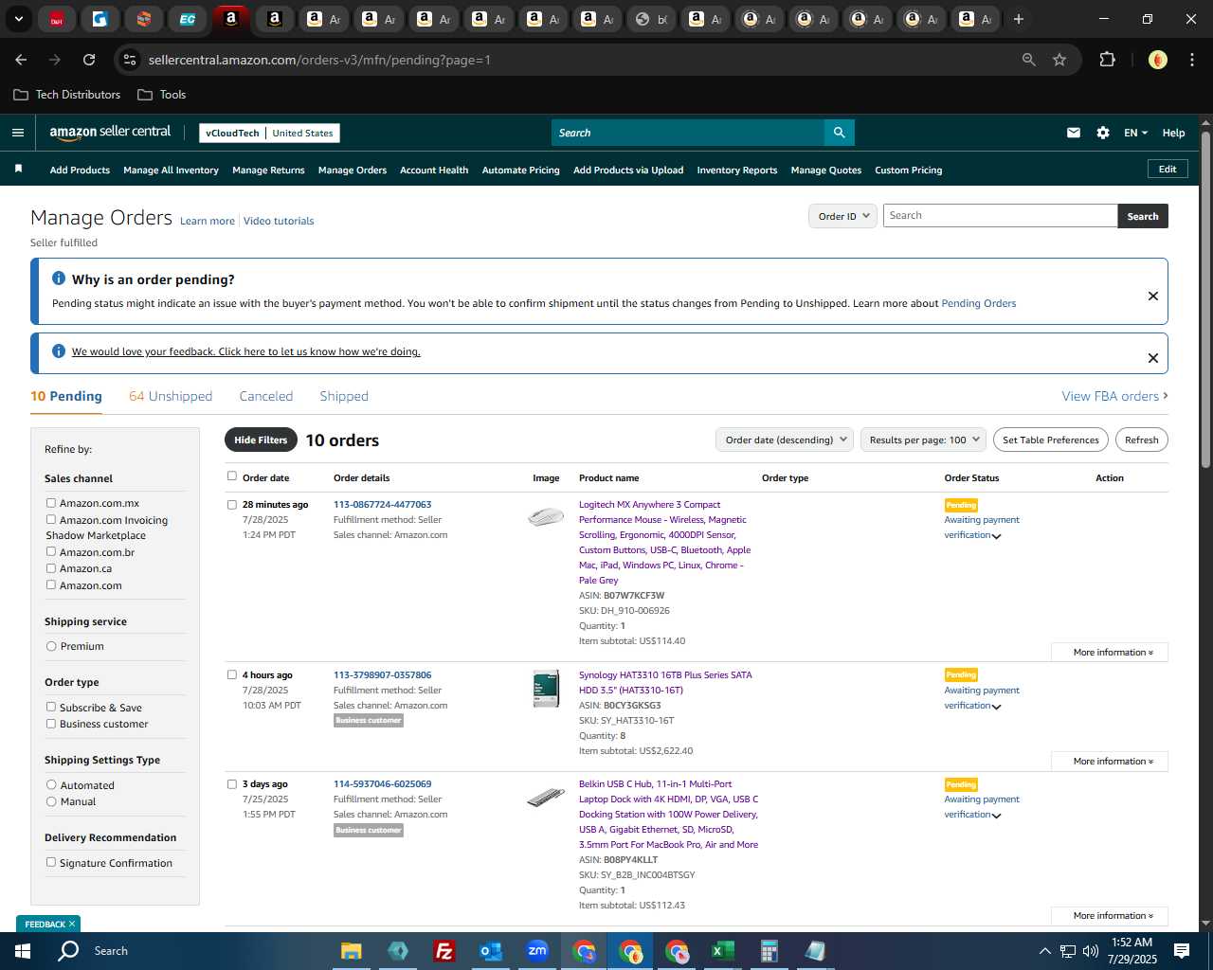Click the Synology HDD product image
The image size is (1213, 970).
(x=546, y=689)
